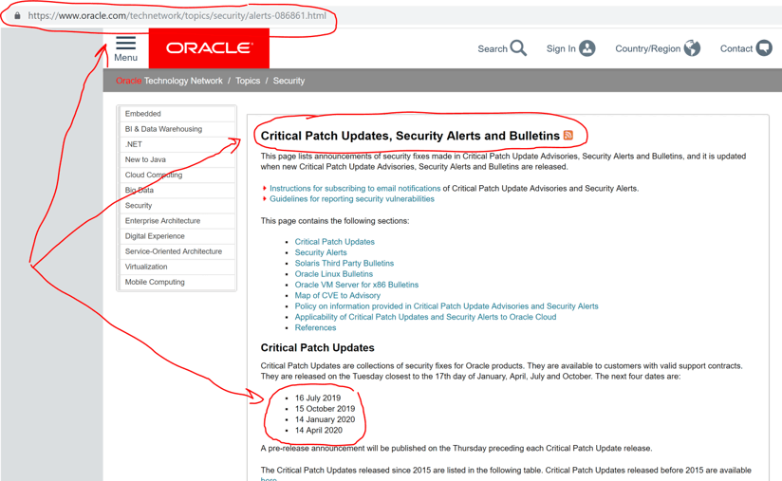Open Policy on information provided in advisories link
This screenshot has height=481, width=782.
pyautogui.click(x=446, y=306)
